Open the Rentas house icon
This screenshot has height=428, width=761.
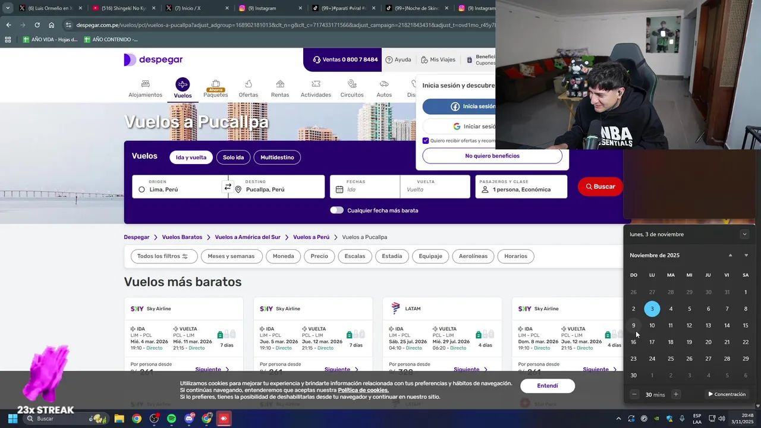pos(280,84)
